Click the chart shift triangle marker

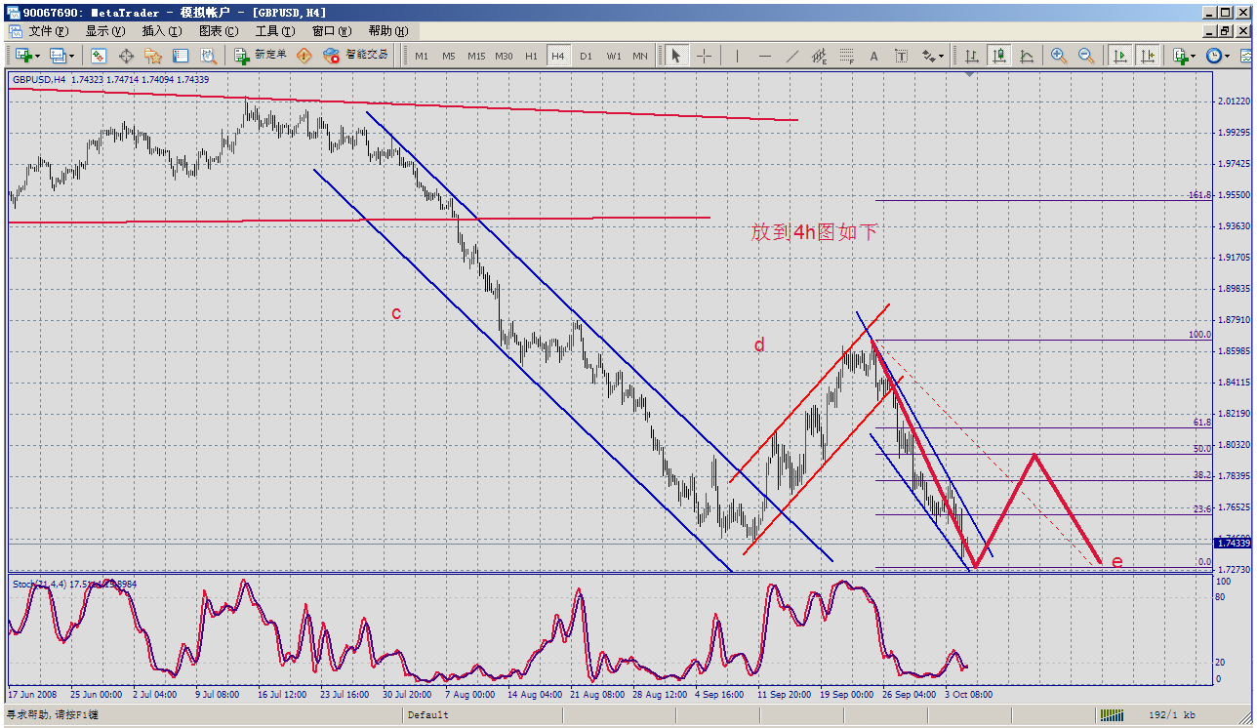(969, 74)
